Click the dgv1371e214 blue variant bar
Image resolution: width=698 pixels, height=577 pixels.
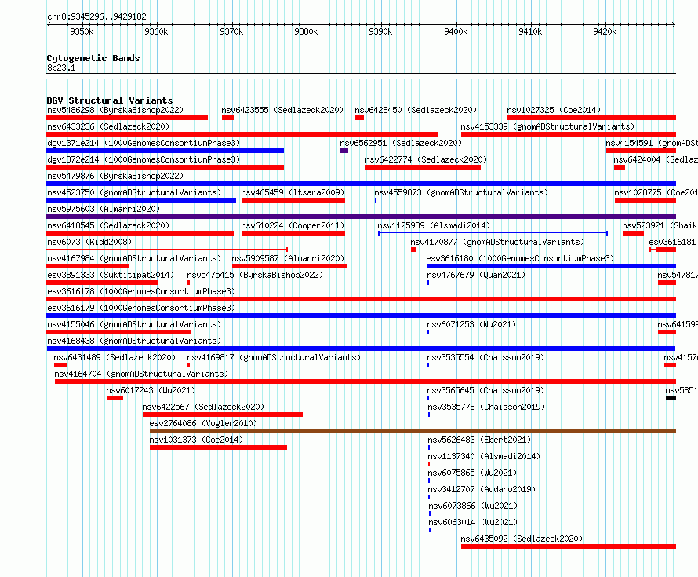(x=165, y=151)
